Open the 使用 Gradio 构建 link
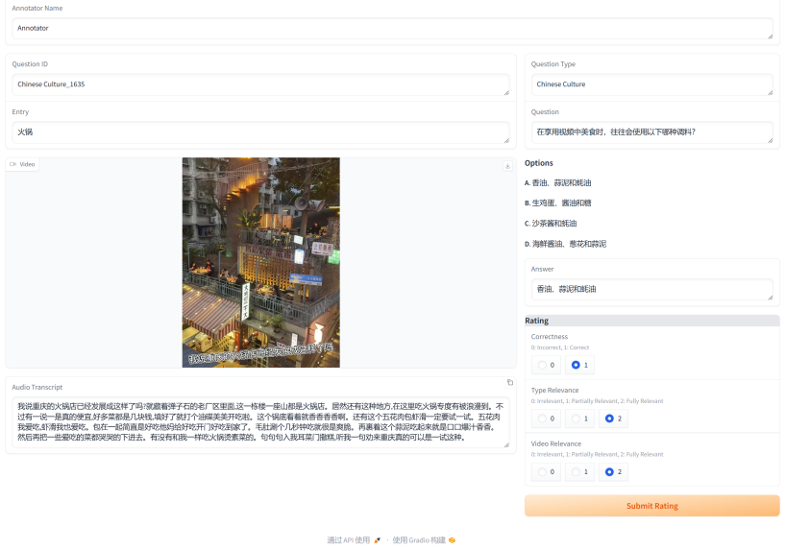 424,540
